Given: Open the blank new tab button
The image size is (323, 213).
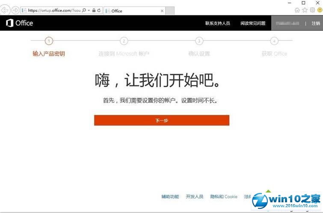Looking at the screenshot, I should point(170,11).
